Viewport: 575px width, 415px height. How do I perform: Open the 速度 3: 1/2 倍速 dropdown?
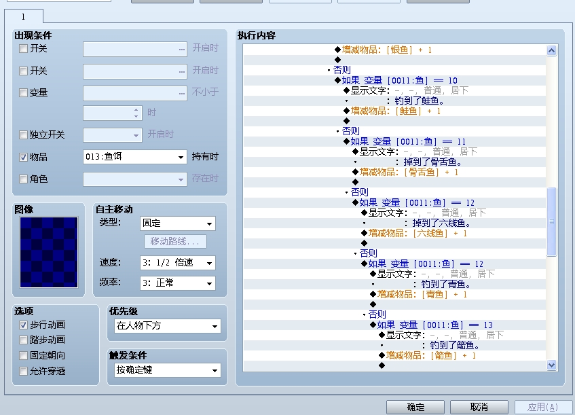click(x=178, y=263)
